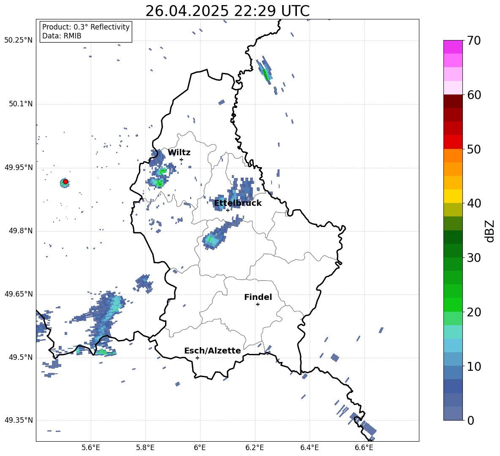Click the 6.2°E longitude label
Image resolution: width=500 pixels, height=456 pixels.
pos(255,448)
